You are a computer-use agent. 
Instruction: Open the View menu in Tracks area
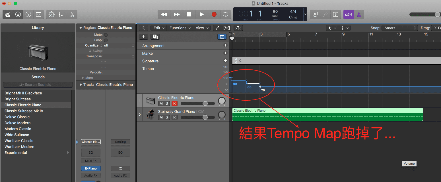point(202,28)
